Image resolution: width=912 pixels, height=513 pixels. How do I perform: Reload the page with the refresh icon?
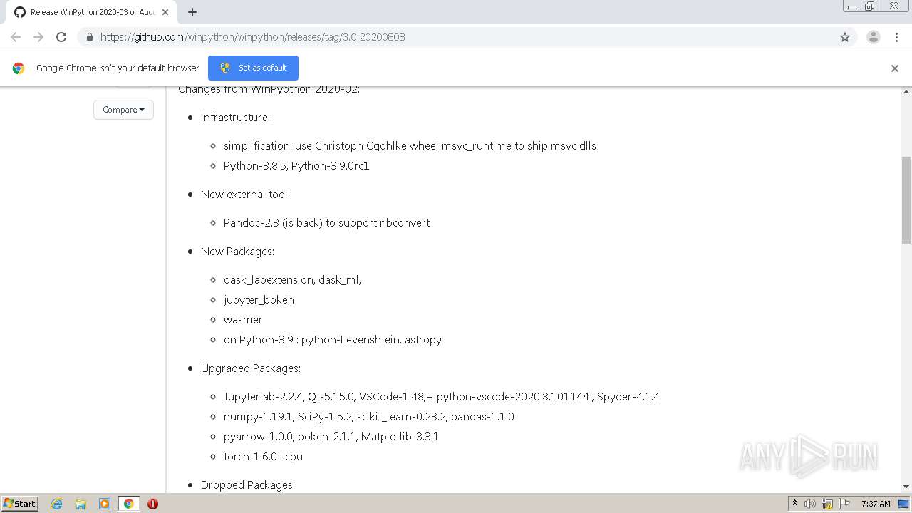coord(61,37)
